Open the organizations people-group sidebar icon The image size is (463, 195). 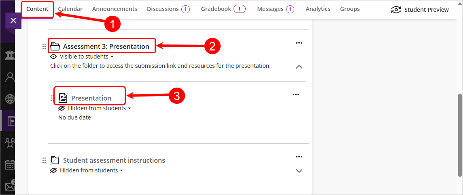10,143
